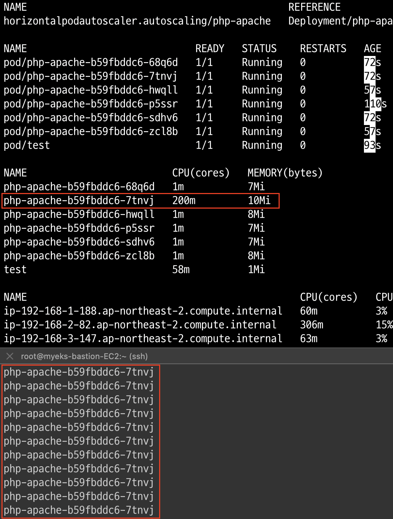Click the 60m node CPU value
Viewport: 393px width, 519px height.
pyautogui.click(x=309, y=311)
